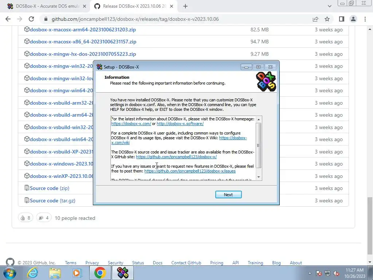Click the scrollbar thumb in setup info box

tap(259, 145)
